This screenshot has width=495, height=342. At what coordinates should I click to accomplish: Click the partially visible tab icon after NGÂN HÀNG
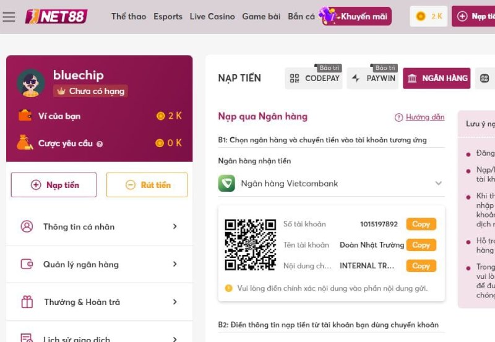click(484, 79)
